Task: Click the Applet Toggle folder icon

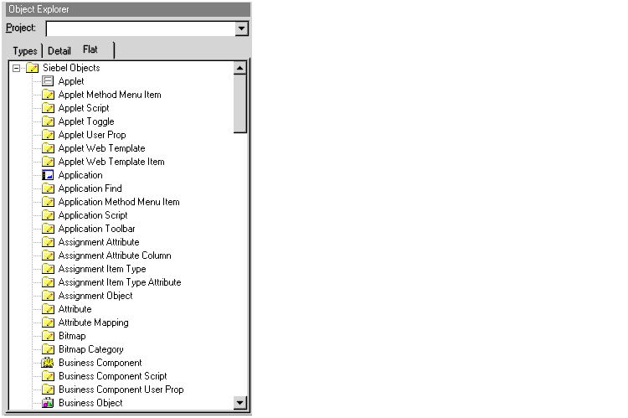Action: tap(48, 121)
